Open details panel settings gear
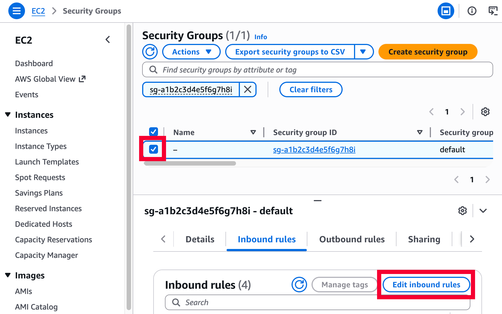Image resolution: width=502 pixels, height=314 pixels. coord(462,211)
